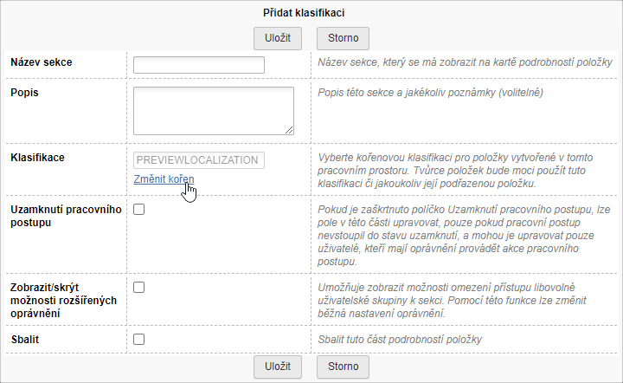
Task: Click the Popis row label
Action: click(x=26, y=91)
